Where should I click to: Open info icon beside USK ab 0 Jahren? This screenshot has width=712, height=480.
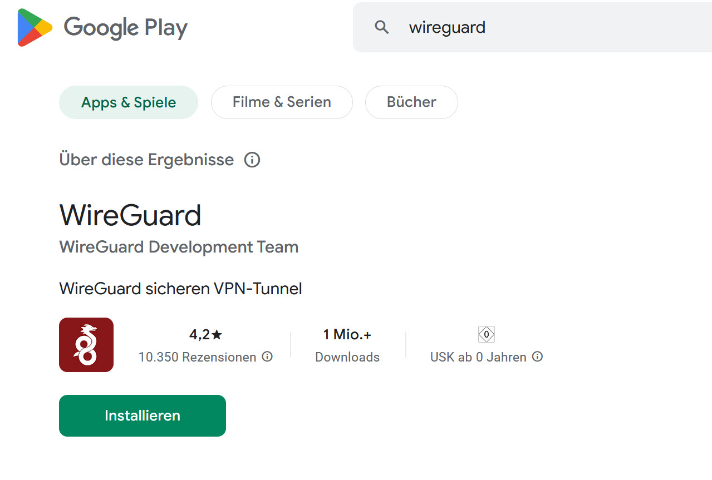(x=537, y=357)
